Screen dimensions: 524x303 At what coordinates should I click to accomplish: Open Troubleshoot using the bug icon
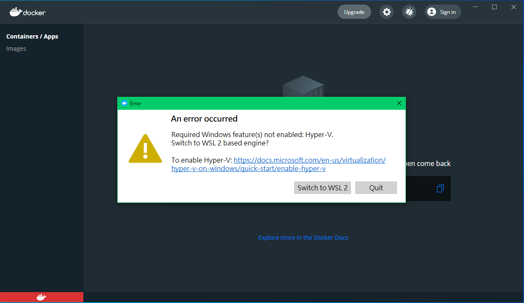point(409,12)
